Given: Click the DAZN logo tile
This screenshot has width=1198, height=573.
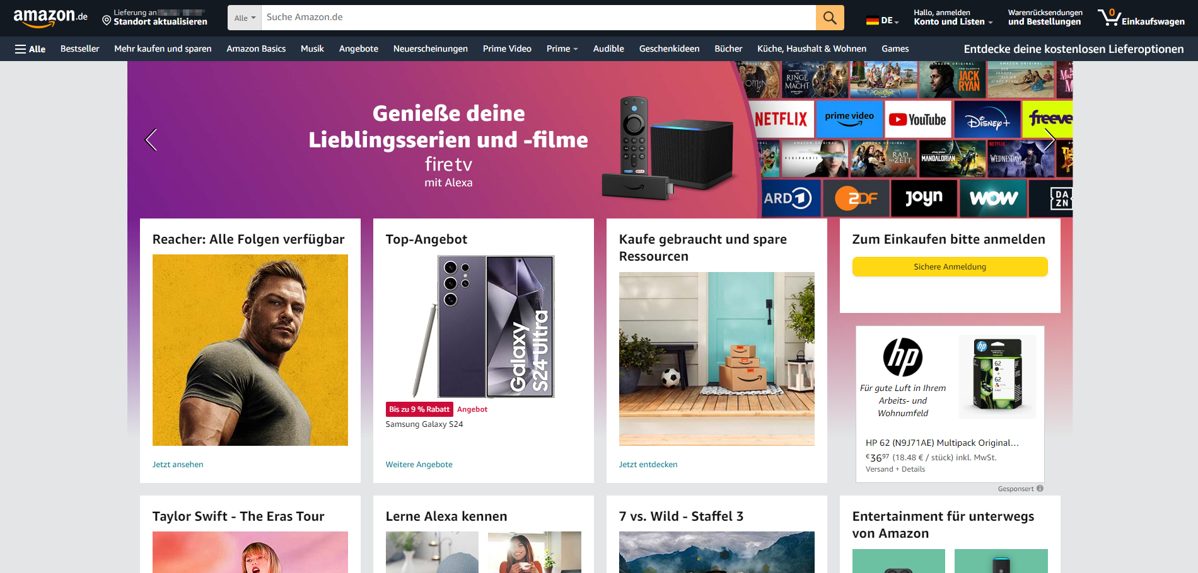Looking at the screenshot, I should click(x=1051, y=198).
